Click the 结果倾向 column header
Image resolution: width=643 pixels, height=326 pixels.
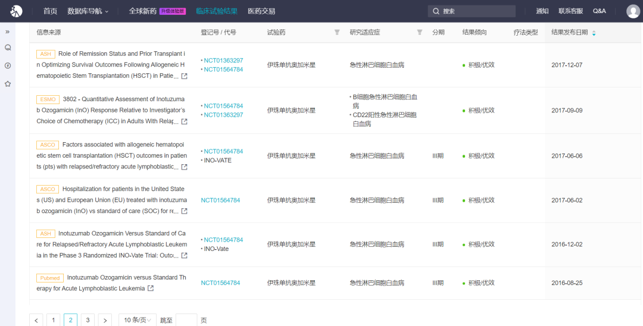475,32
